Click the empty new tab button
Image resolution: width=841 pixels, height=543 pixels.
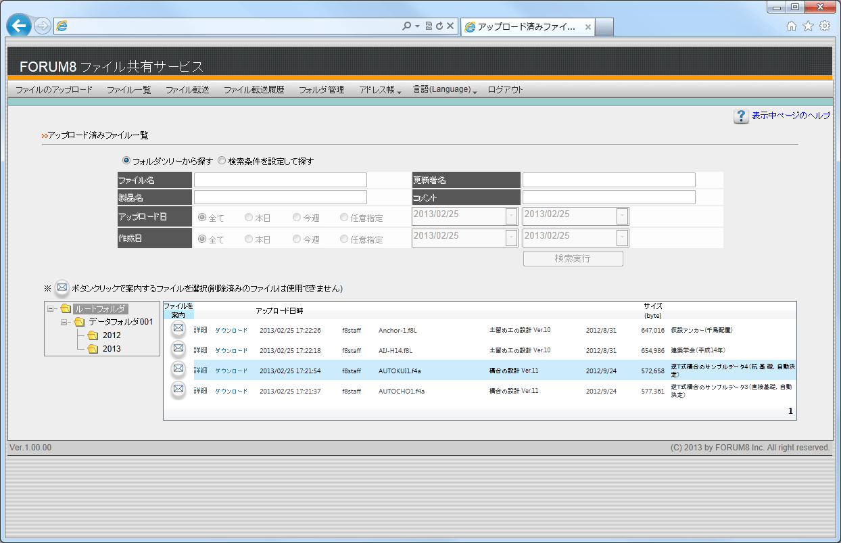604,27
